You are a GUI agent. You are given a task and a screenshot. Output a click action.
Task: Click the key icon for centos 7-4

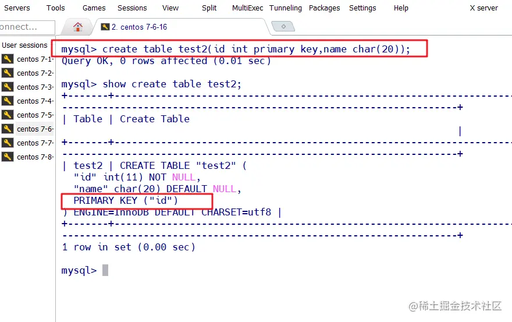point(8,101)
